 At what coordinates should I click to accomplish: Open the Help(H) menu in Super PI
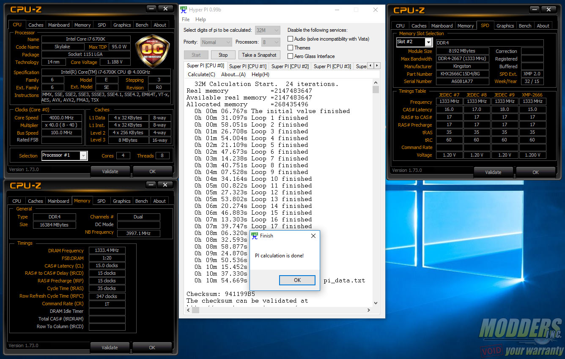261,75
